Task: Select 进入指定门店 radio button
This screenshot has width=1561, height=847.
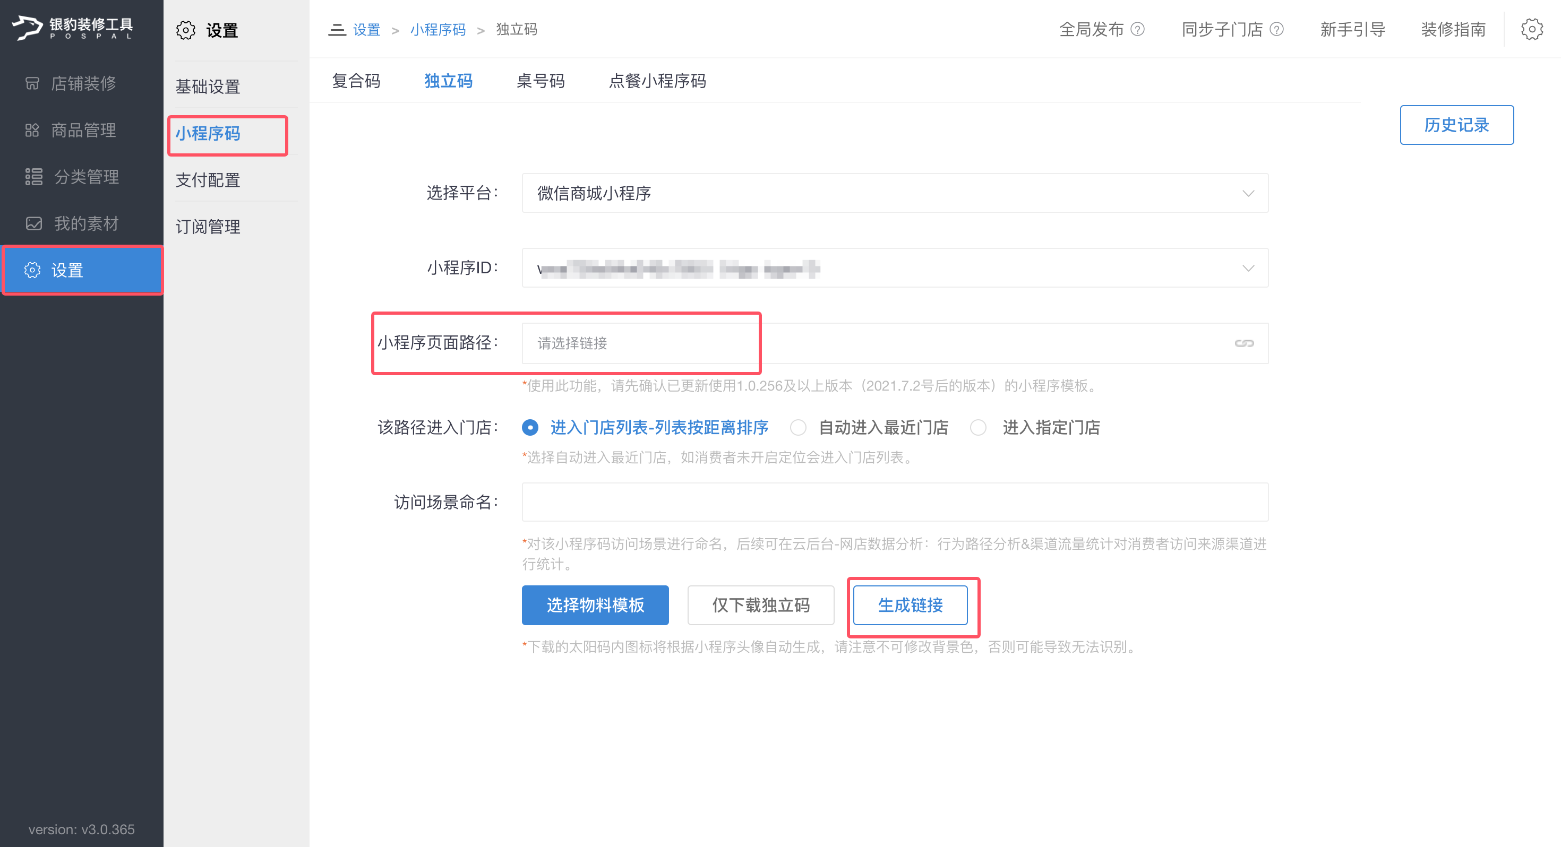Action: (x=978, y=428)
